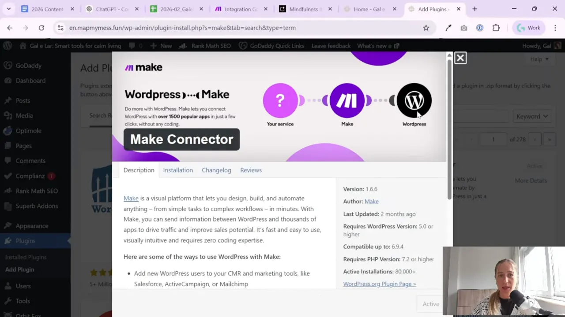This screenshot has height=317, width=565.
Task: Open More Details on background plugin card
Action: pos(531,181)
